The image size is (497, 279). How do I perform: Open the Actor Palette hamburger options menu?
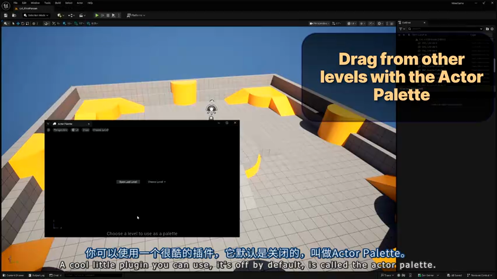click(x=49, y=130)
